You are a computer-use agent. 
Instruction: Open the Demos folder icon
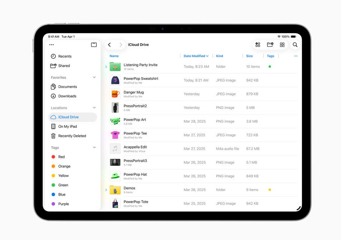115,190
